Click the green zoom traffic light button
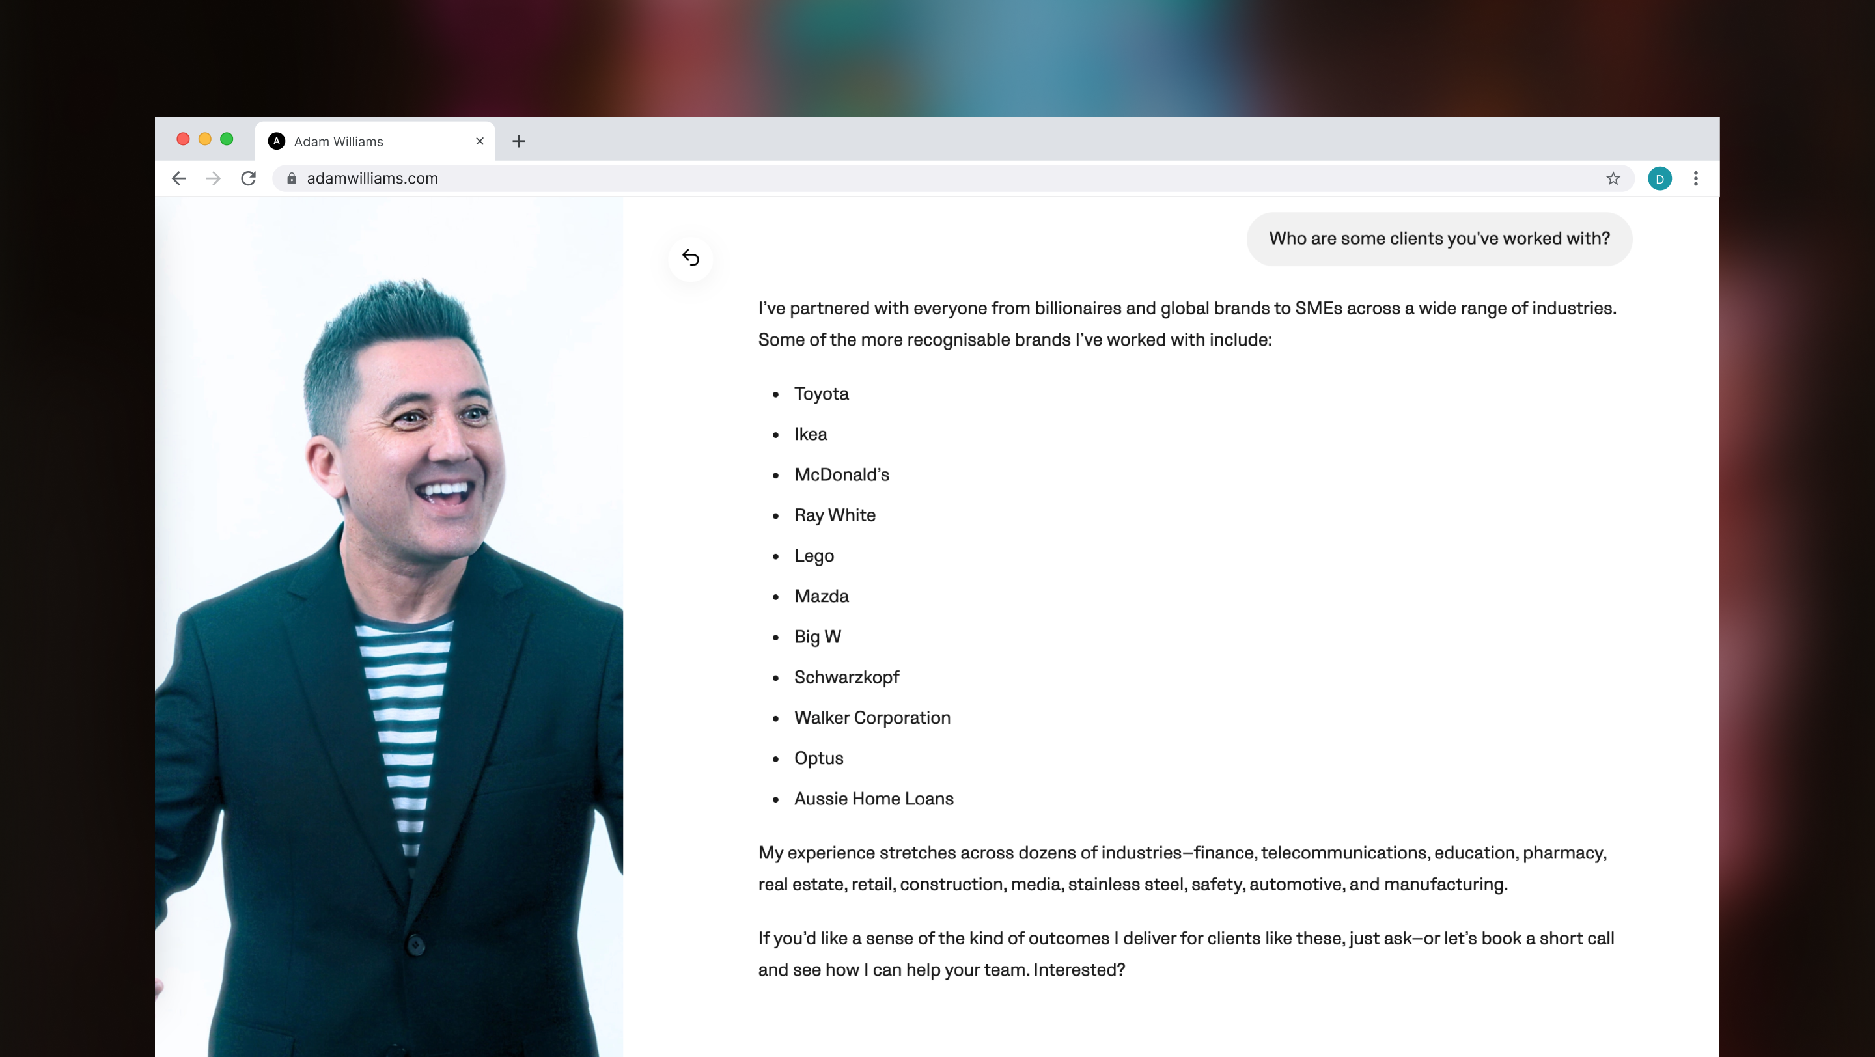 click(227, 139)
